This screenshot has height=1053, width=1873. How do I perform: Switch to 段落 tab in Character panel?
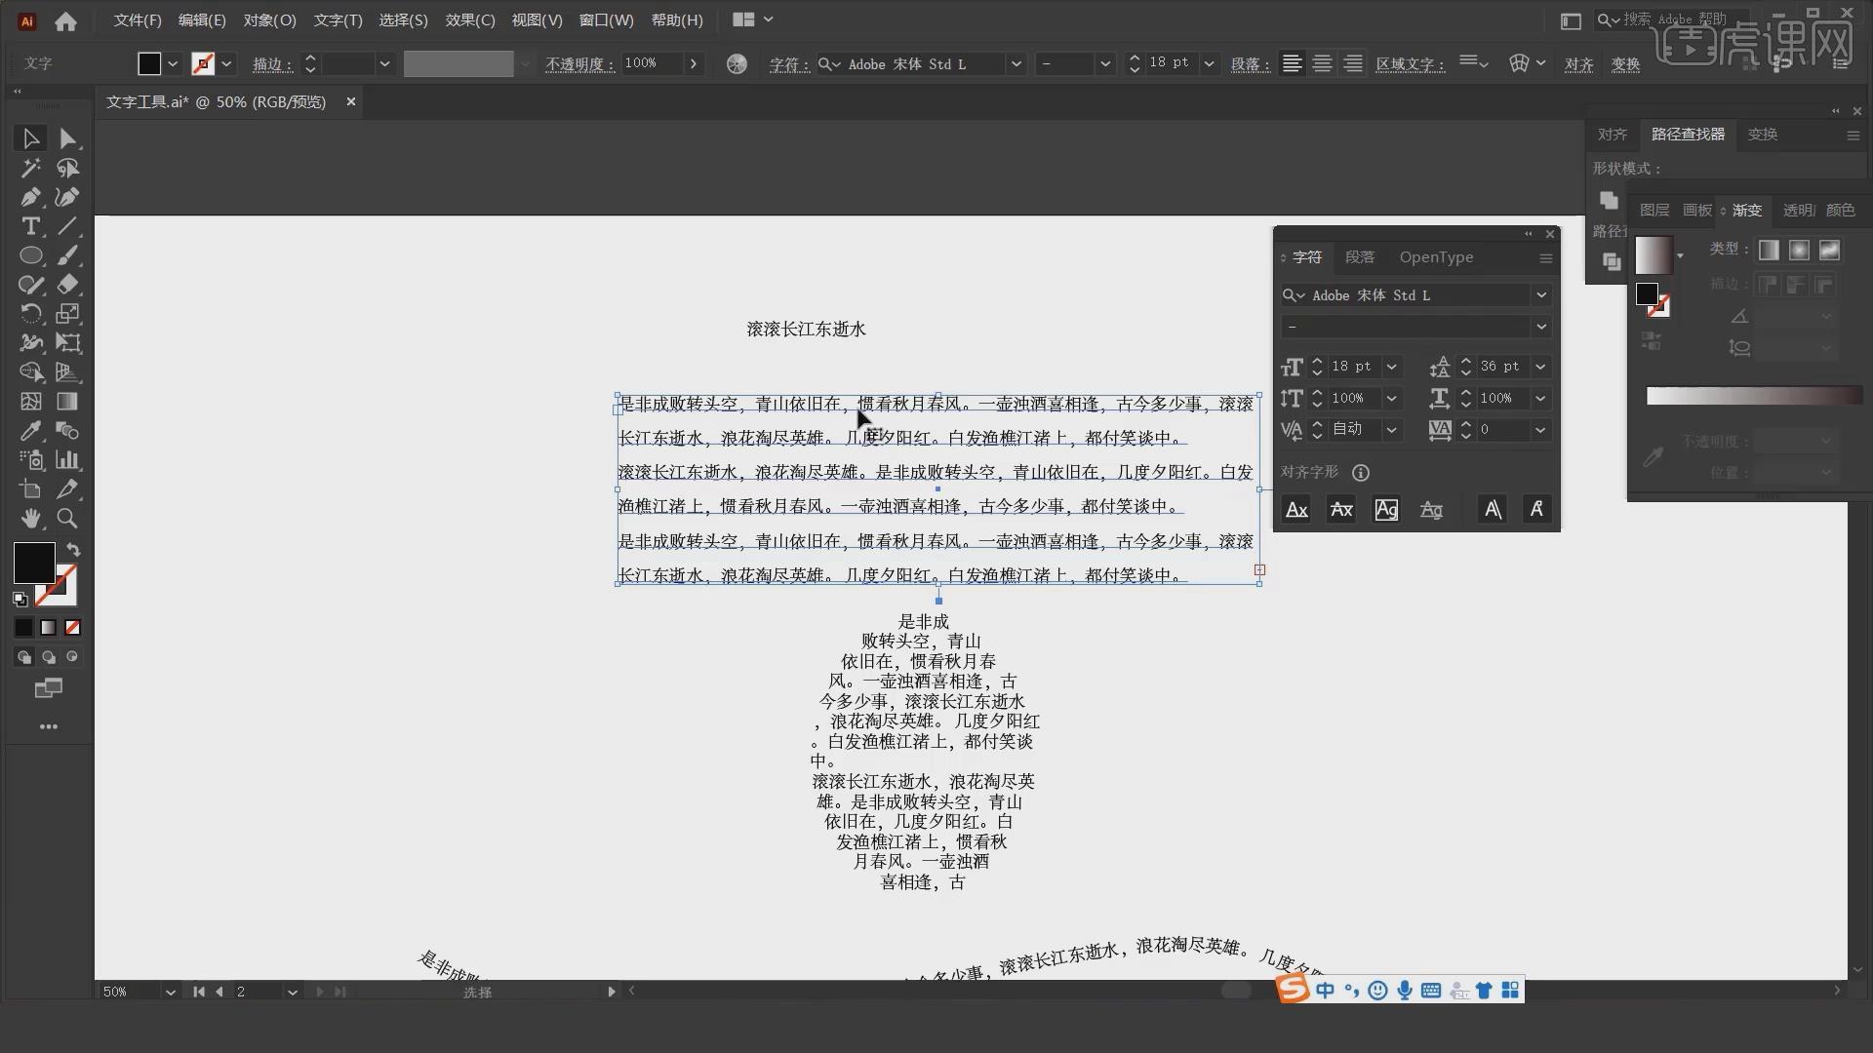1360,257
